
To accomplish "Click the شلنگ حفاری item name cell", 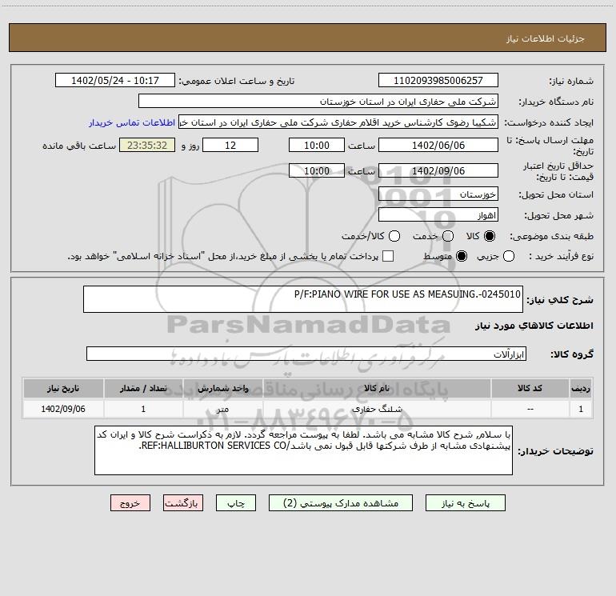I will (x=377, y=409).
